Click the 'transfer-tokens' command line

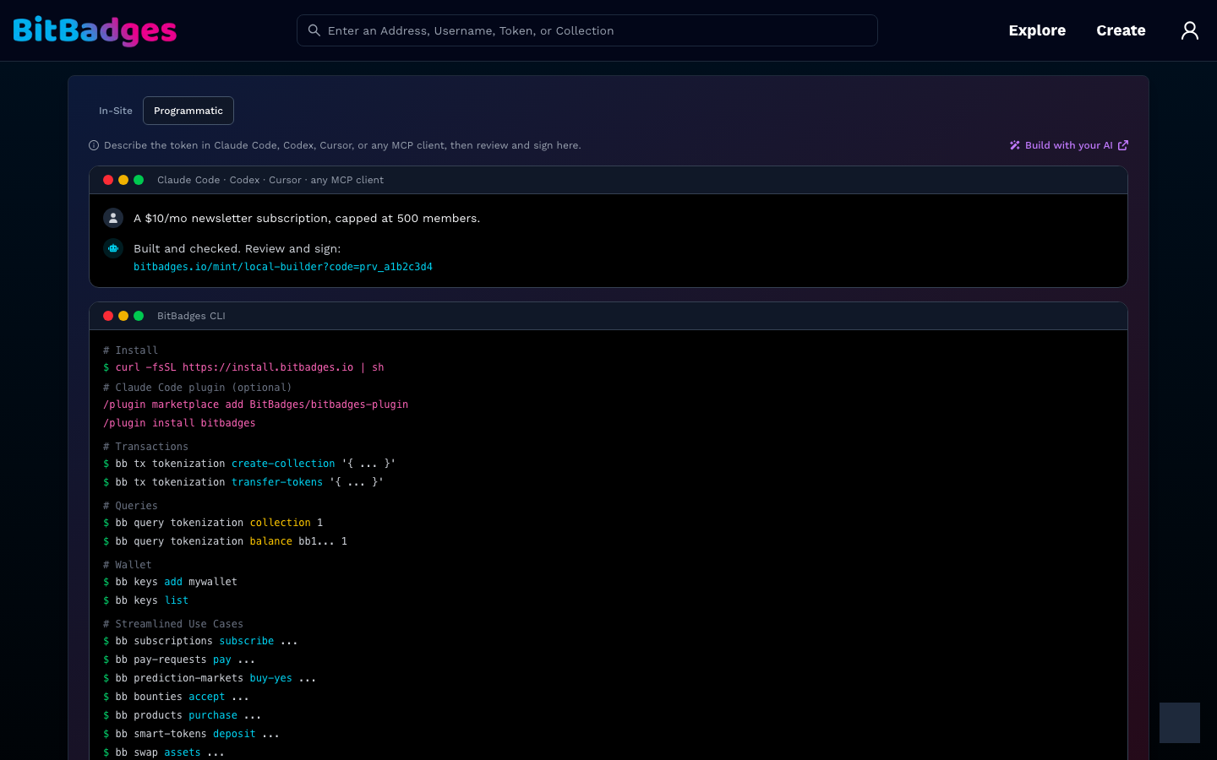[243, 482]
